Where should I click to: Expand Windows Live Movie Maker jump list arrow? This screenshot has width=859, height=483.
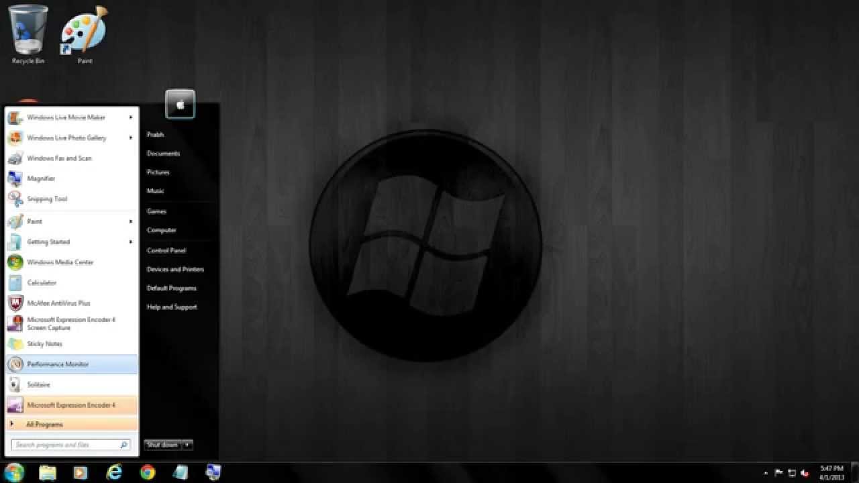click(131, 117)
